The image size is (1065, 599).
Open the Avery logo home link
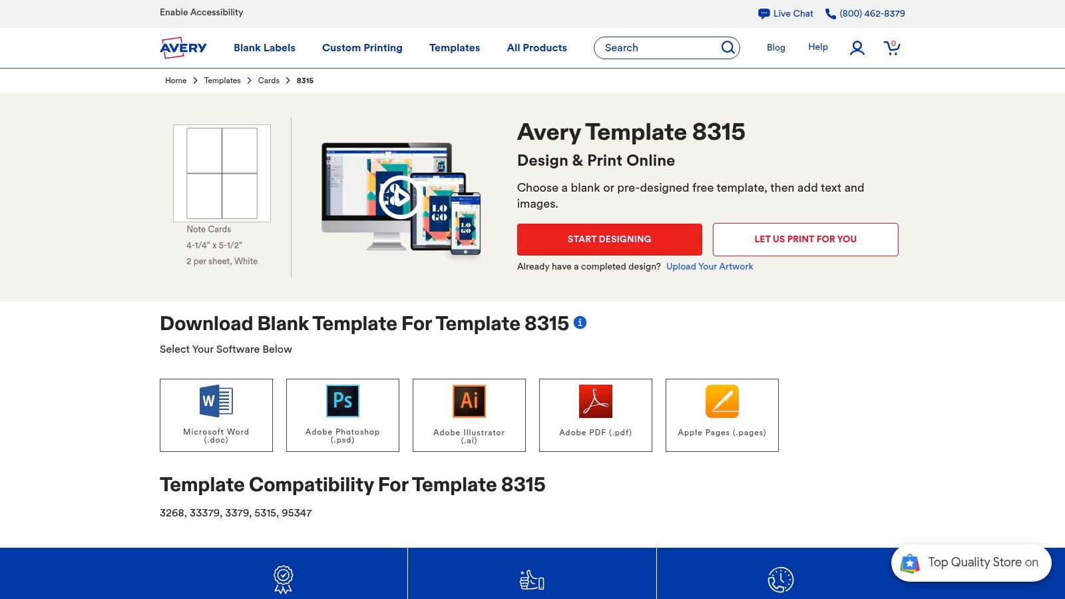tap(183, 47)
